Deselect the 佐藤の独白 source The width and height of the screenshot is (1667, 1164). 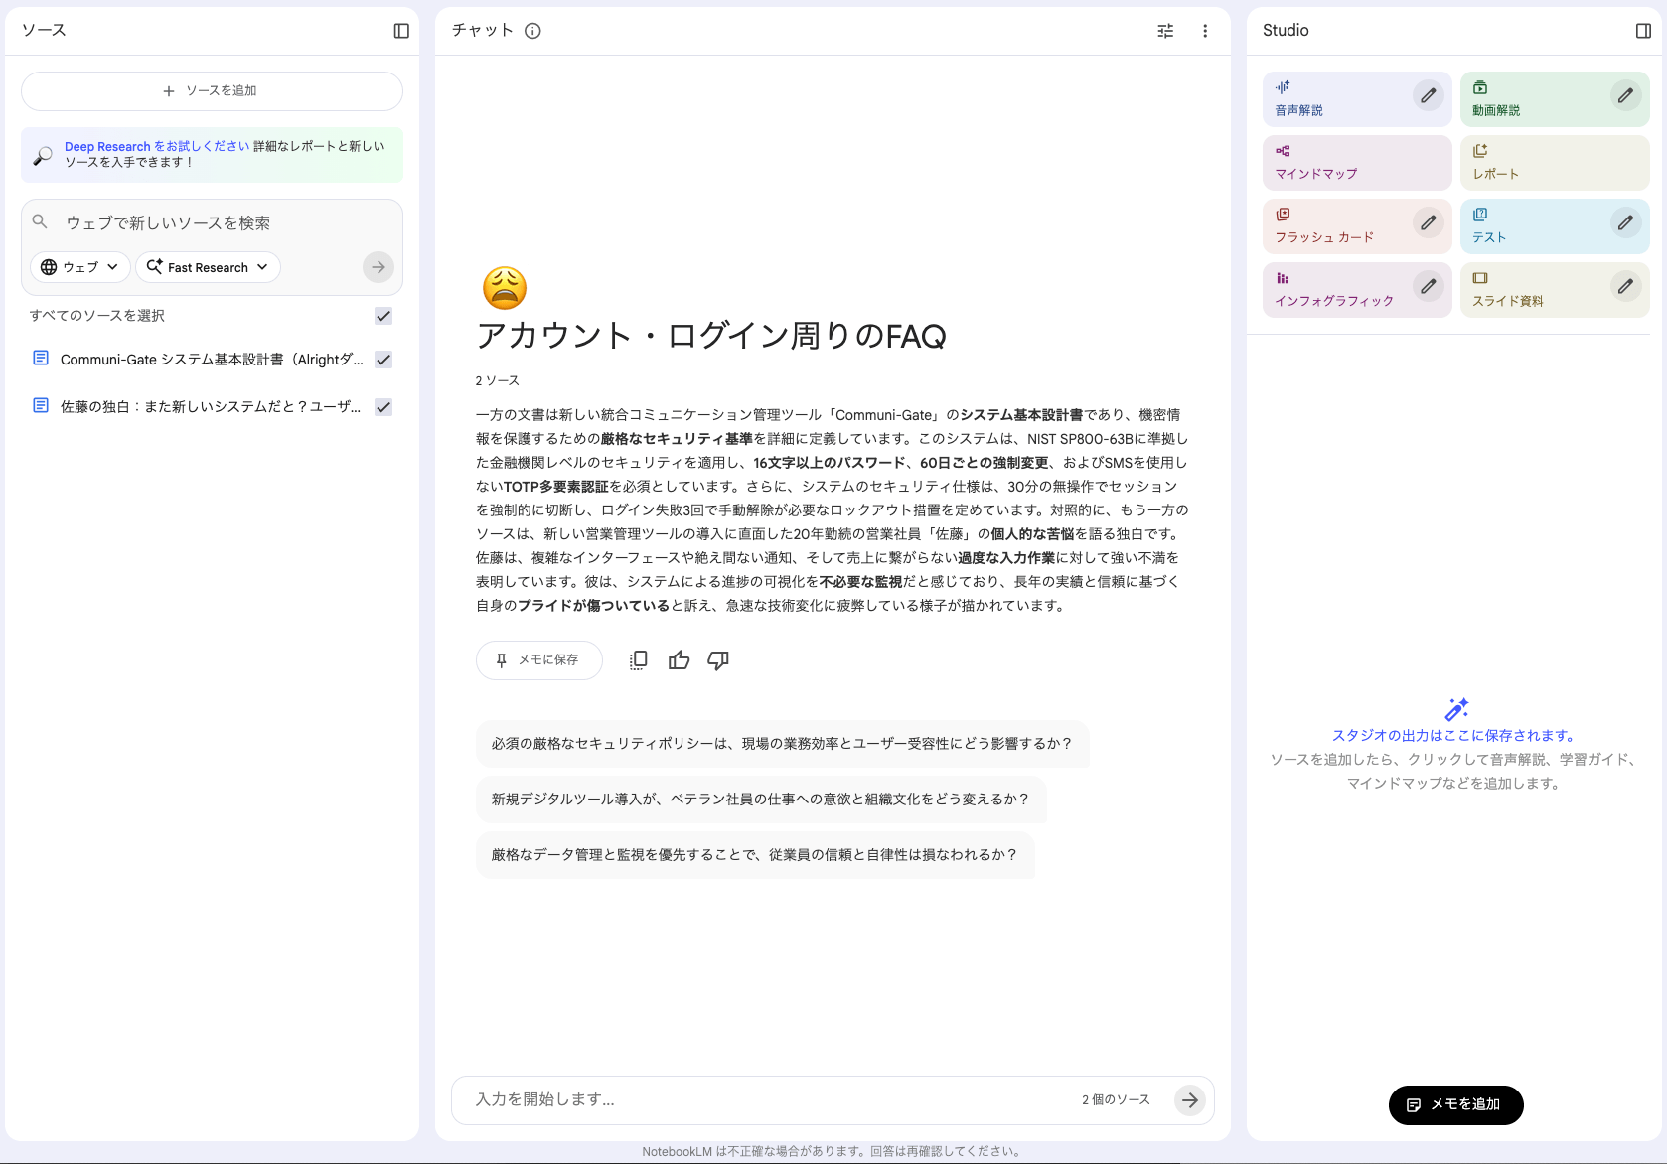[x=382, y=406]
